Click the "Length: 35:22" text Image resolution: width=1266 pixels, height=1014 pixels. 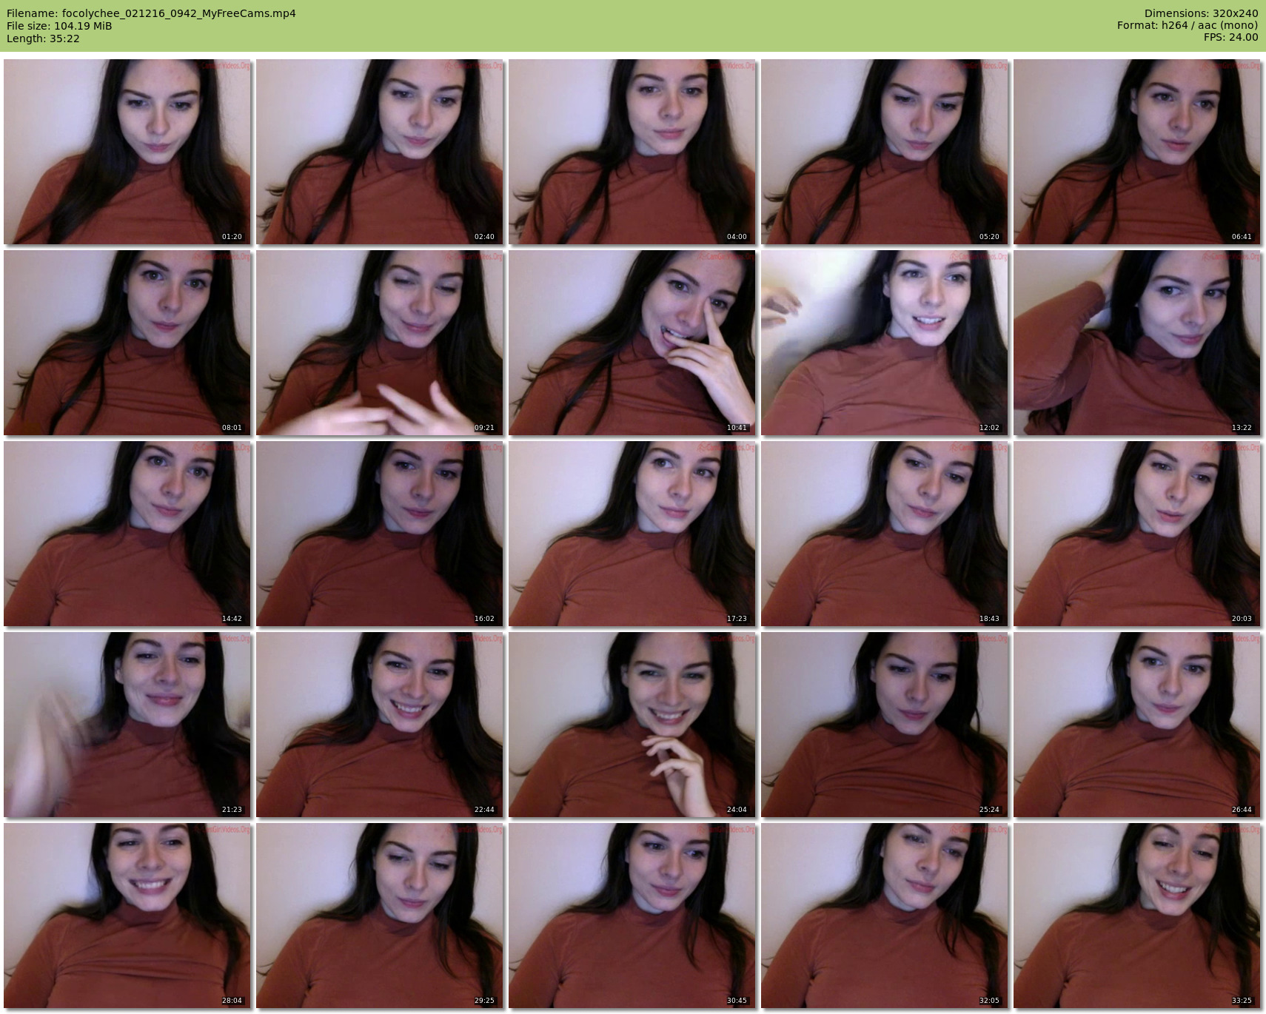point(43,38)
